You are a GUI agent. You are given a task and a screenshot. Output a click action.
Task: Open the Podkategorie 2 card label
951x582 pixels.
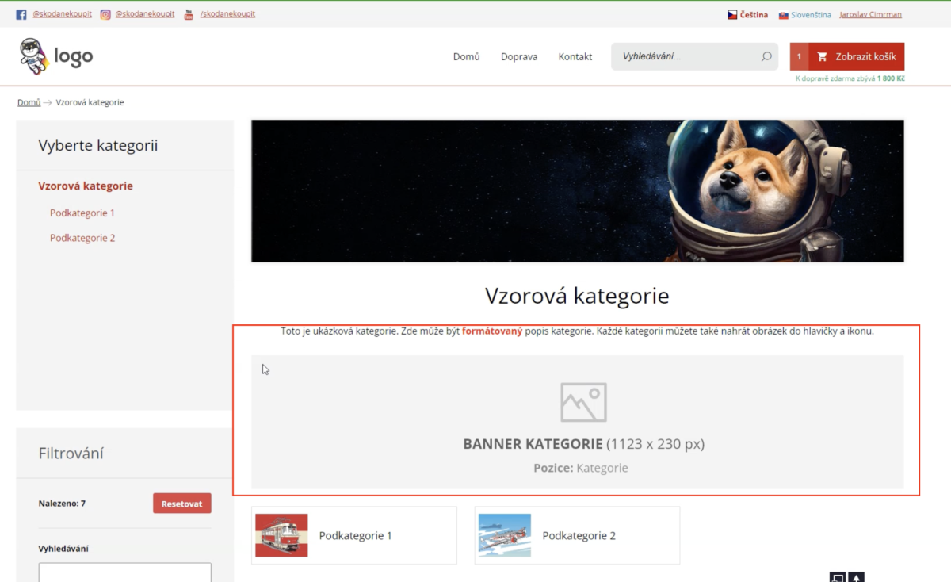(x=579, y=535)
